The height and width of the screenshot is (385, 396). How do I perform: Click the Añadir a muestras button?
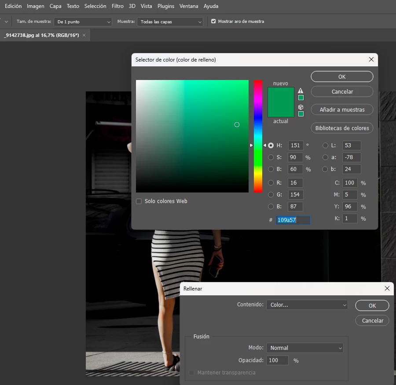tap(342, 110)
